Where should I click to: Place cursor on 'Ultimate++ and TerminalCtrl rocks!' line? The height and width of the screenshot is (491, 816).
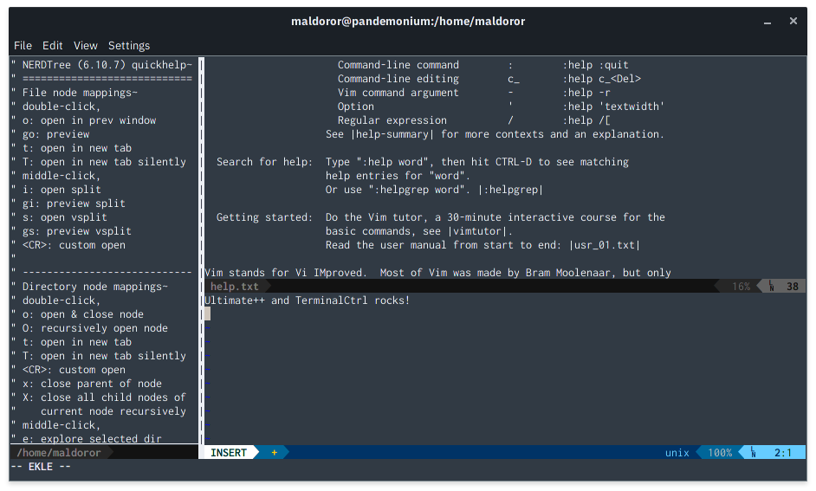click(x=307, y=300)
